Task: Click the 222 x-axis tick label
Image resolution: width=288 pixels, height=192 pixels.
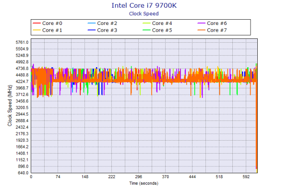Action: pyautogui.click(x=112, y=177)
